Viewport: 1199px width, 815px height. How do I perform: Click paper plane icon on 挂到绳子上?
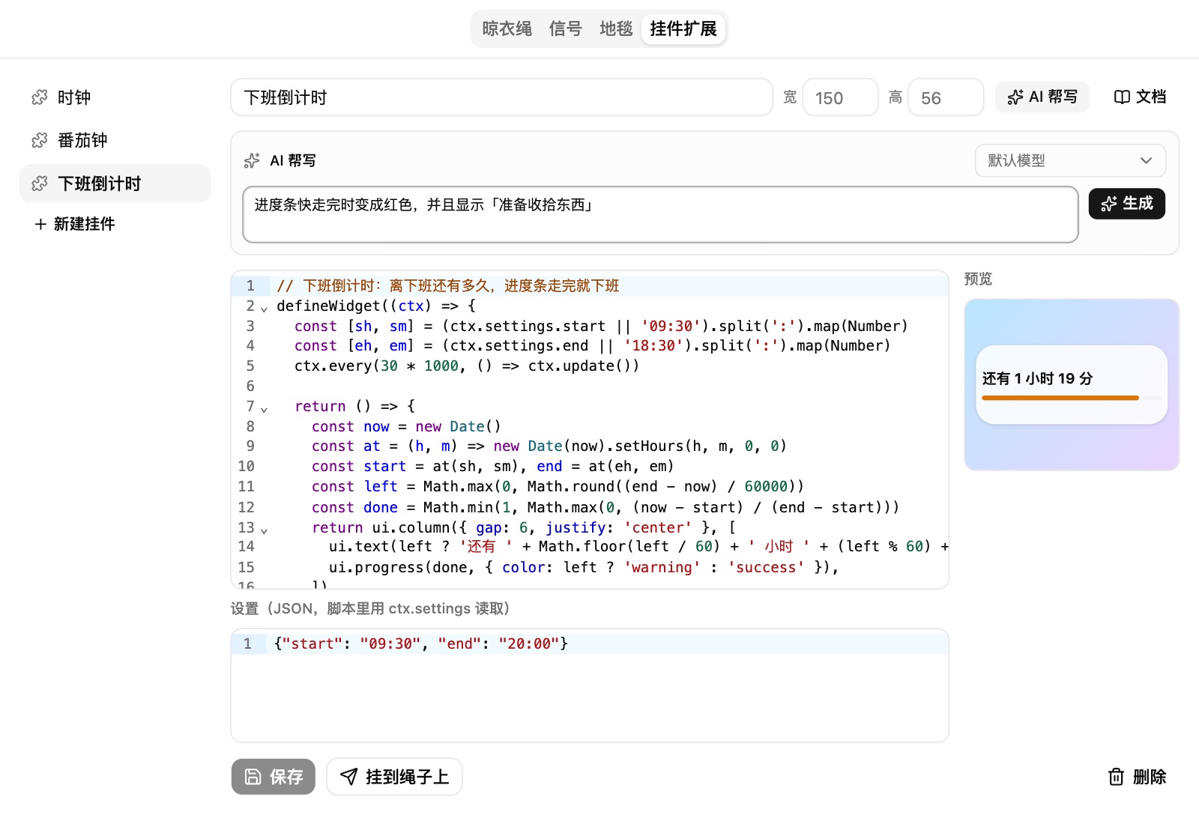pyautogui.click(x=348, y=777)
